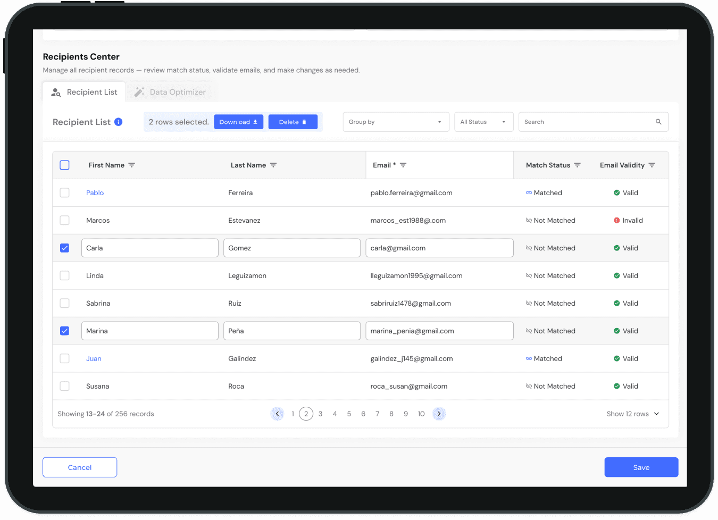Viewport: 718px width, 520px height.
Task: Tick the checkbox for Marcos Estevanez
Action: (x=65, y=221)
